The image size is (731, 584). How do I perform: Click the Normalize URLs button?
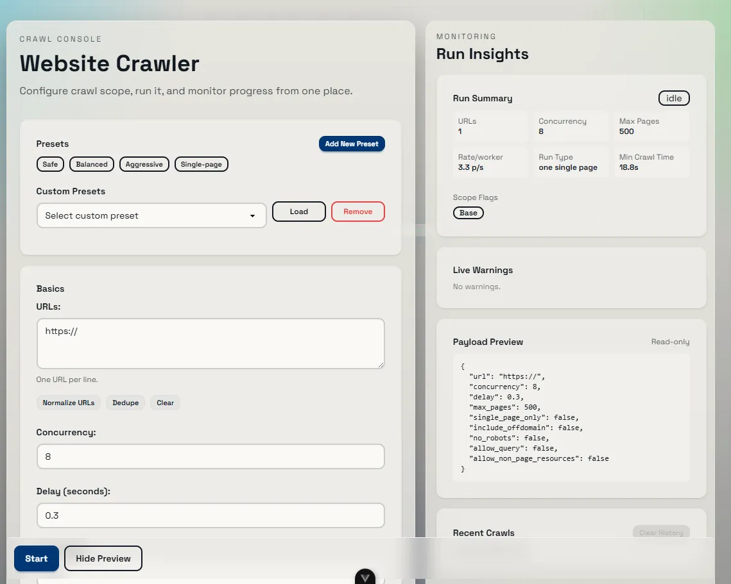pyautogui.click(x=69, y=403)
